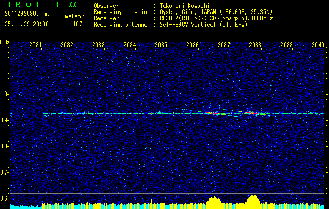Click the cyan noise-level bar at bottom left

pyautogui.click(x=27, y=207)
